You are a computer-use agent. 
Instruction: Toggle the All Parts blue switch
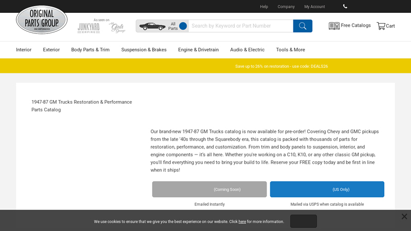pos(183,26)
